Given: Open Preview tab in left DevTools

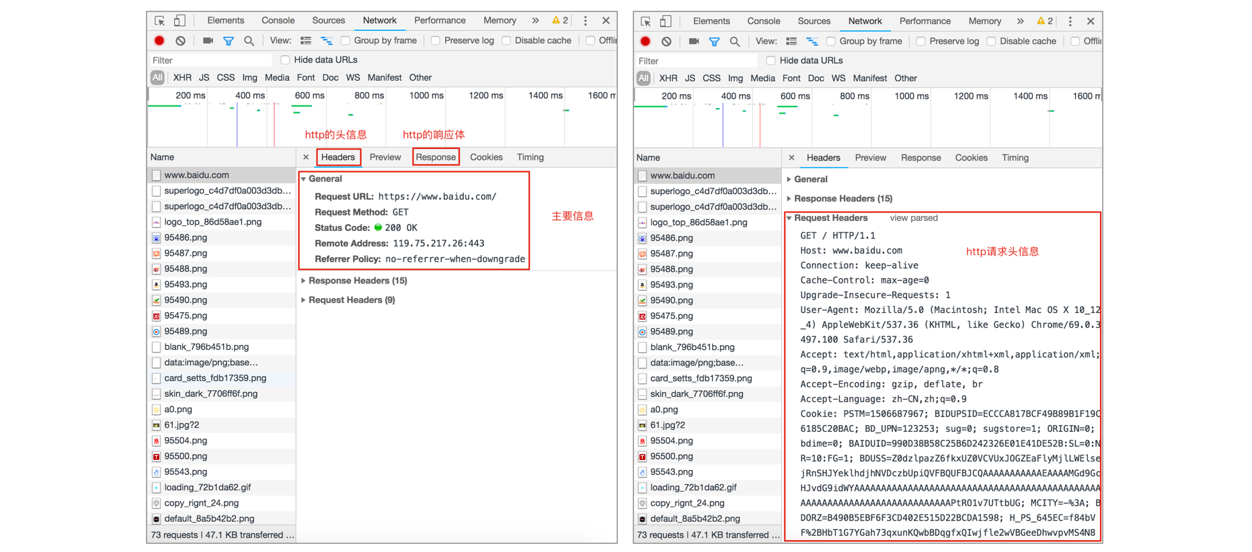Looking at the screenshot, I should (385, 157).
